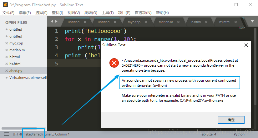
Task: Close the Sublime Text error dialog
Action: (246, 45)
